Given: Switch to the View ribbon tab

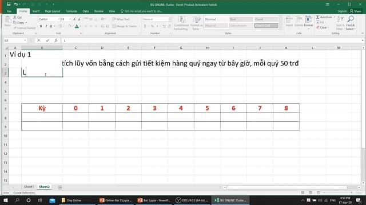Looking at the screenshot, I should pyautogui.click(x=112, y=11).
